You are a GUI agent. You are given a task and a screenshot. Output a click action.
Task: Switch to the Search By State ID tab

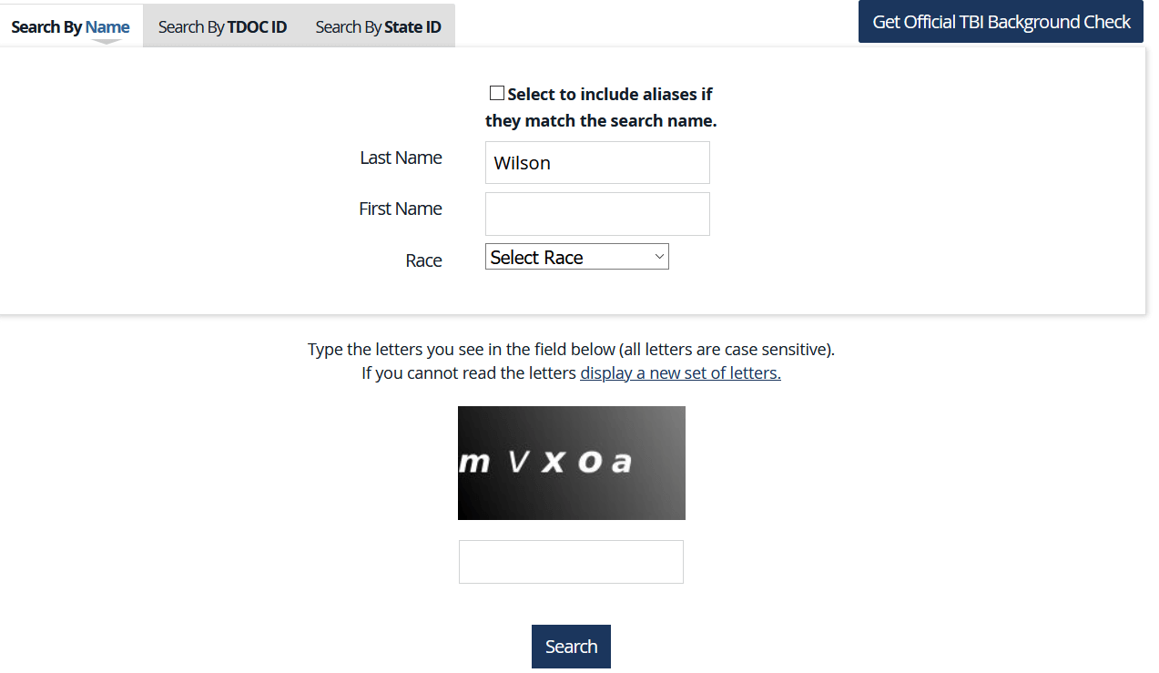378,26
